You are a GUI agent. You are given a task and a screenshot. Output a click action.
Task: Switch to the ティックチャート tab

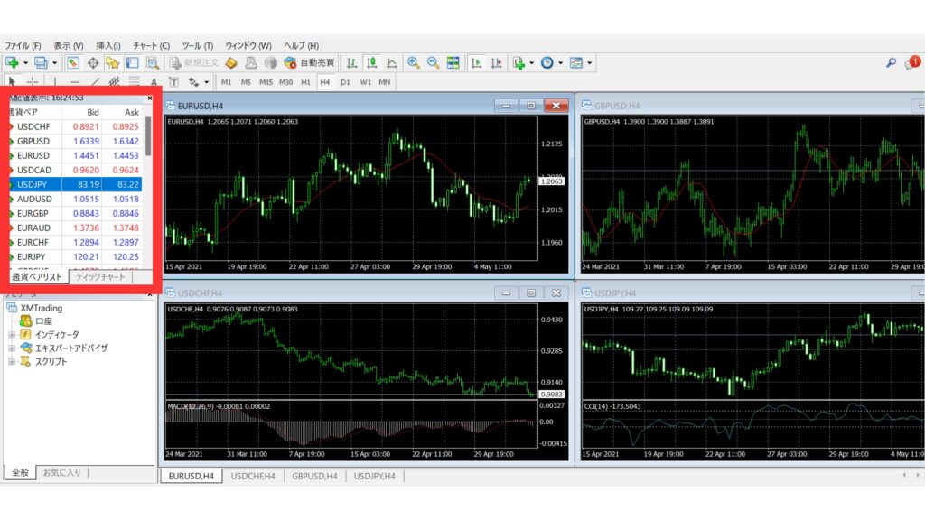[100, 277]
